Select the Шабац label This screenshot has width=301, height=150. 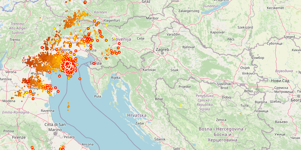276,101
